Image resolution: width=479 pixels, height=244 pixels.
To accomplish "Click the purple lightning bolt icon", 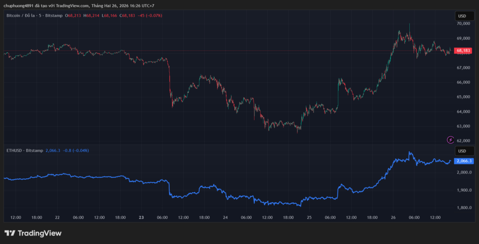I will [x=450, y=139].
